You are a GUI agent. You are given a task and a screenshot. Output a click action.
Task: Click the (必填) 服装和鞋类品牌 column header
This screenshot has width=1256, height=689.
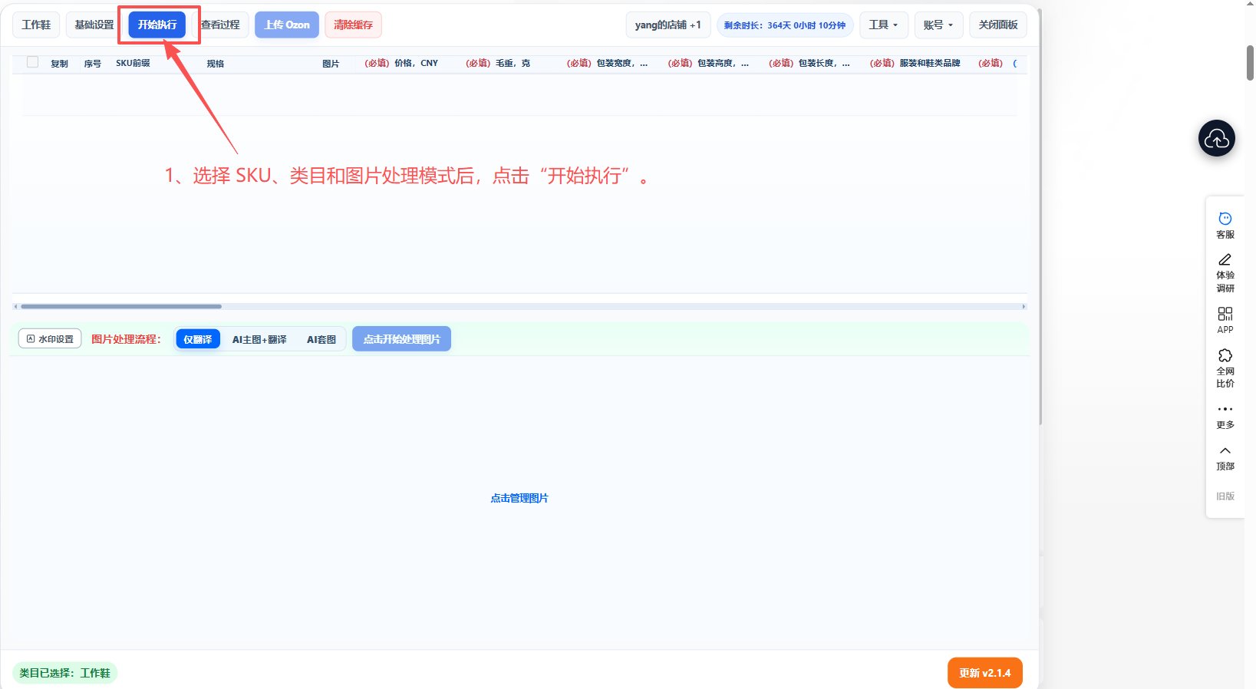[915, 63]
